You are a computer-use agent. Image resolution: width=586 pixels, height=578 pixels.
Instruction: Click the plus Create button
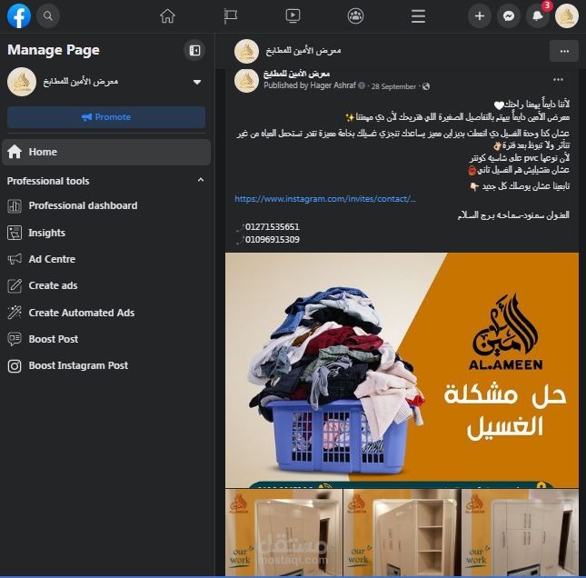[x=480, y=16]
